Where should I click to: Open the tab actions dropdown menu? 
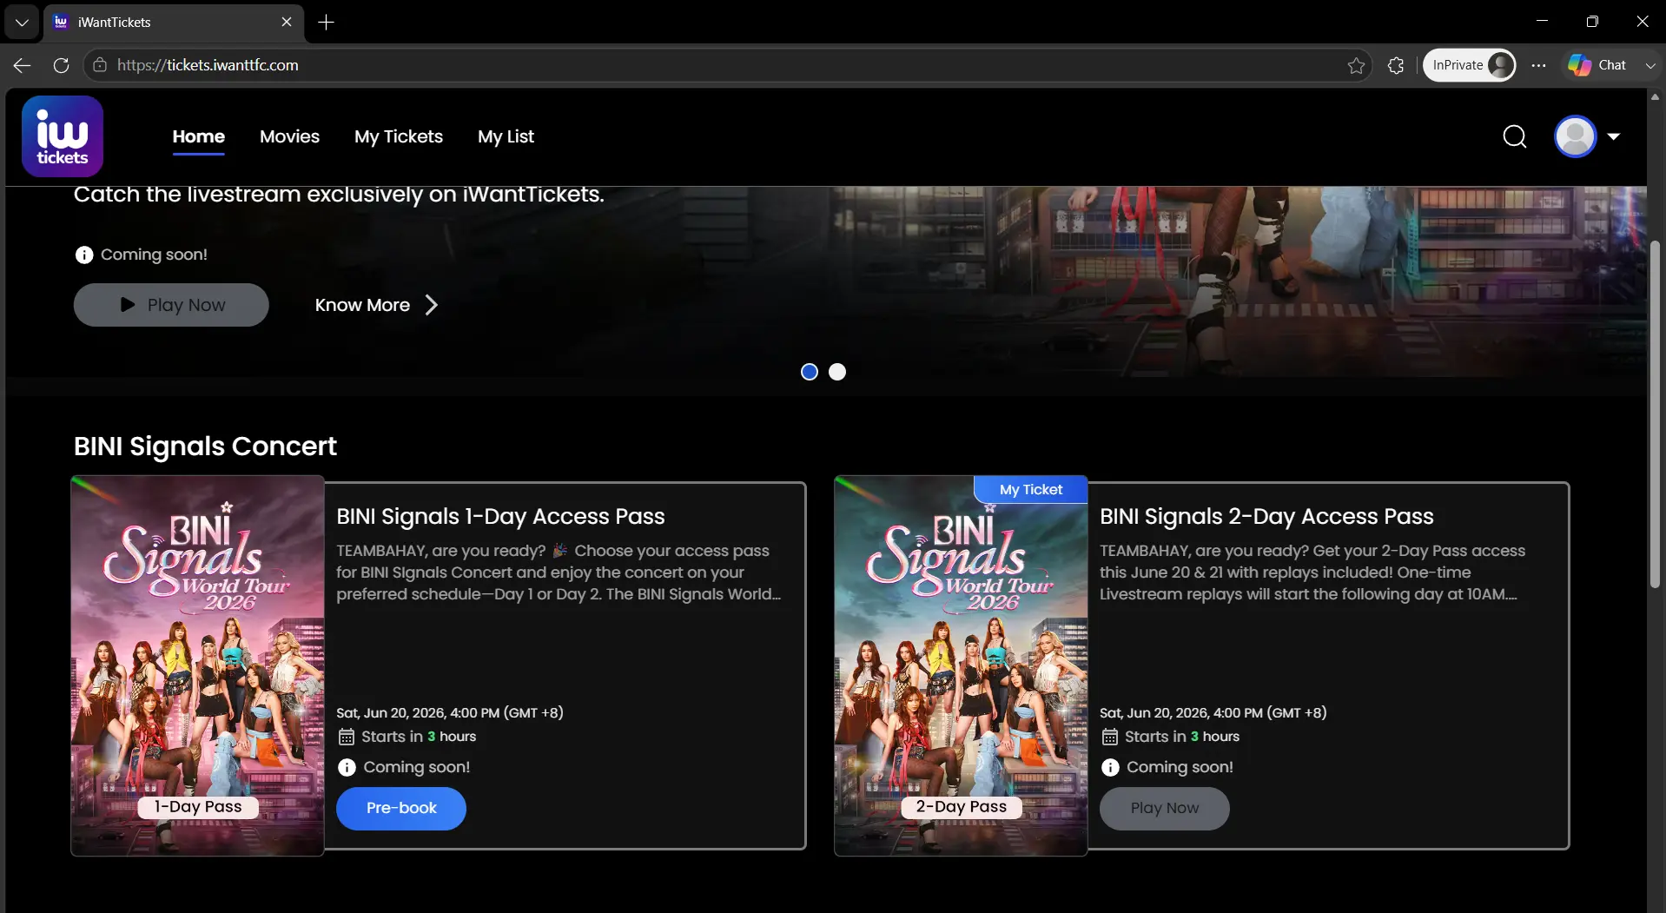point(22,22)
